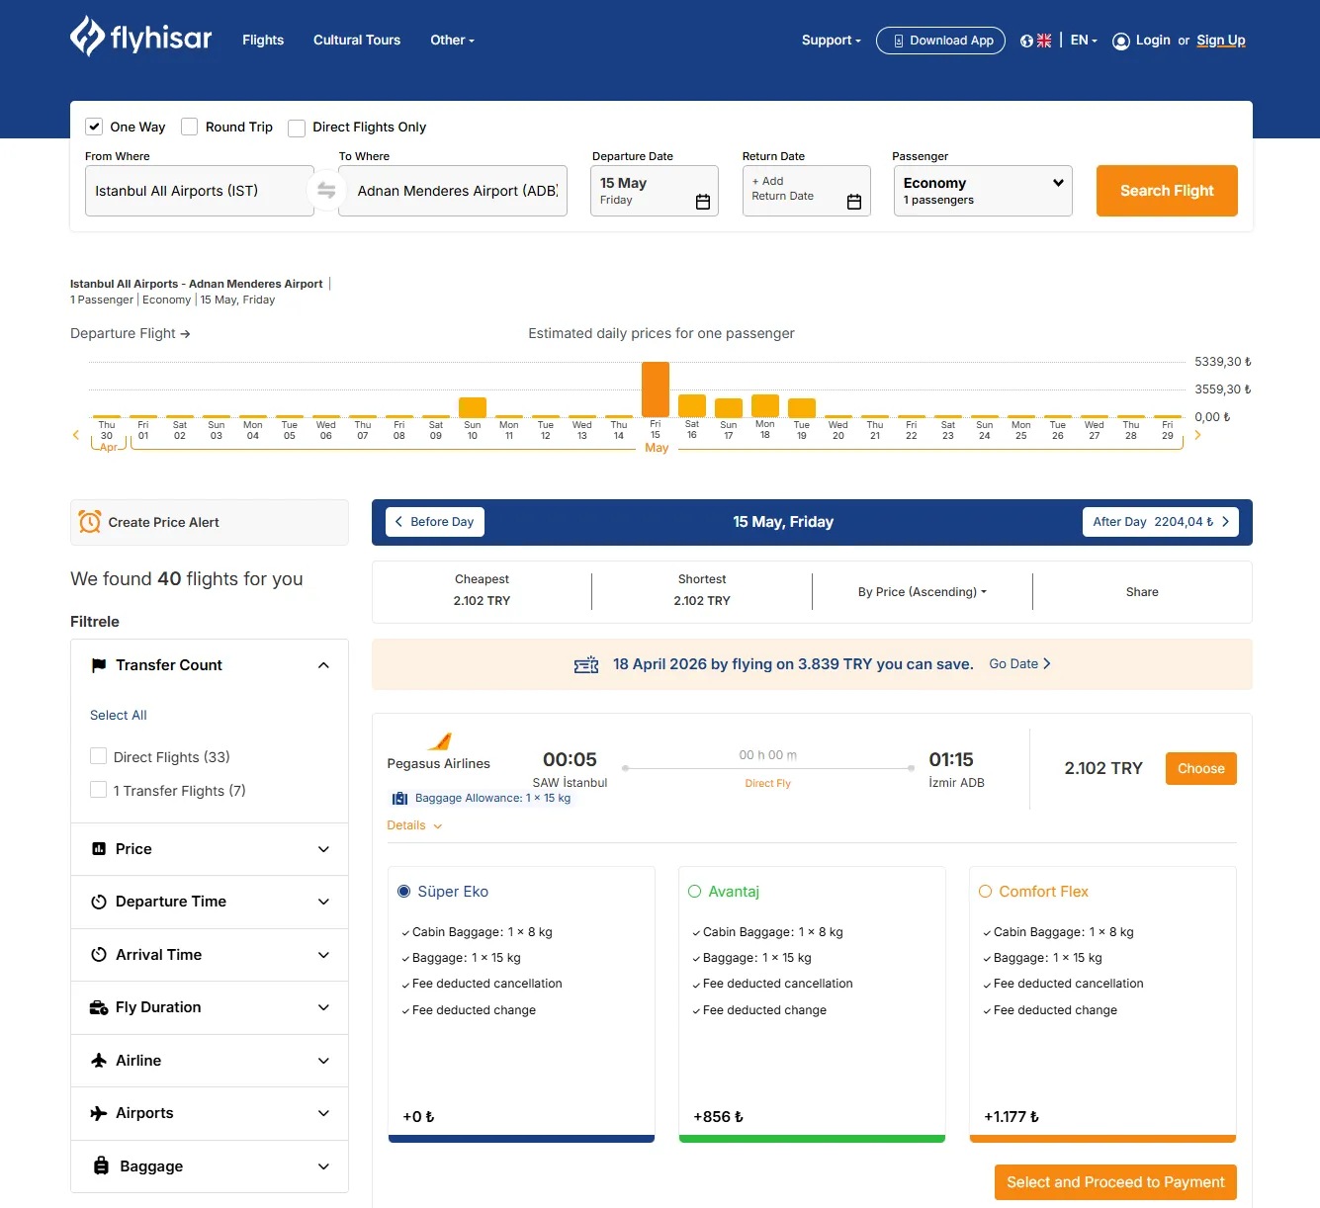
Task: Expand the Price filter section
Action: [x=209, y=848]
